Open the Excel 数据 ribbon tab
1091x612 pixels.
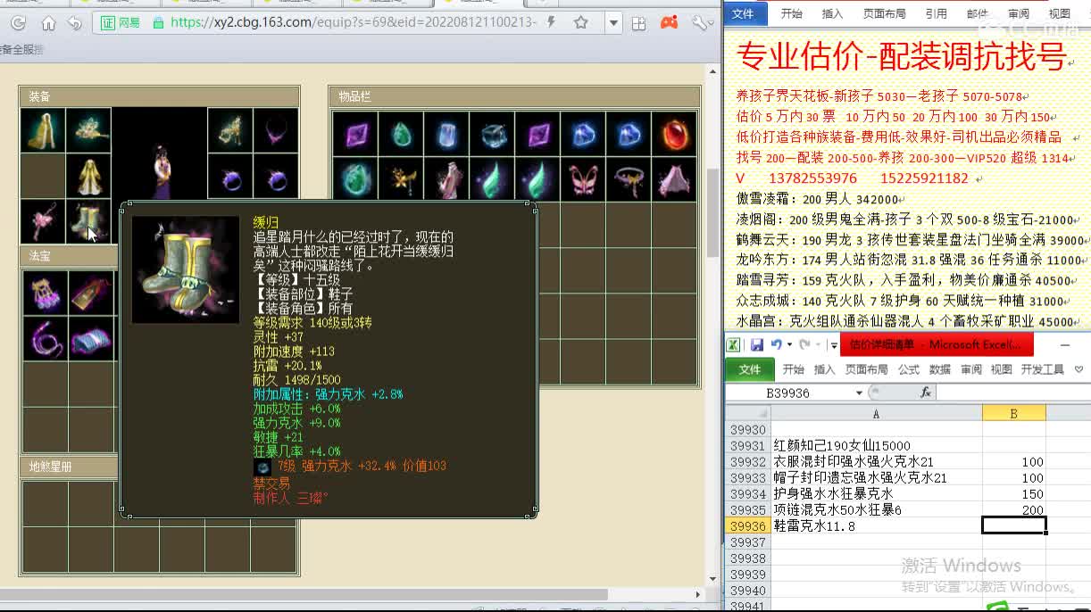(940, 369)
